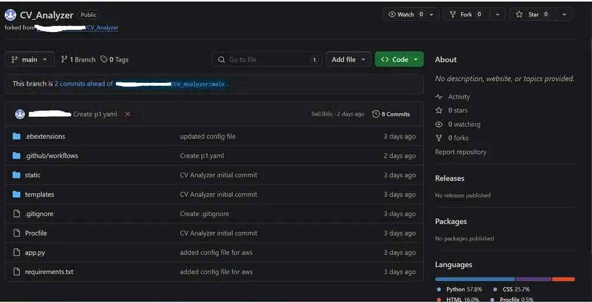Click the history clock icon beside 8 Commits
Screen dimensions: 592x303
tap(376, 114)
